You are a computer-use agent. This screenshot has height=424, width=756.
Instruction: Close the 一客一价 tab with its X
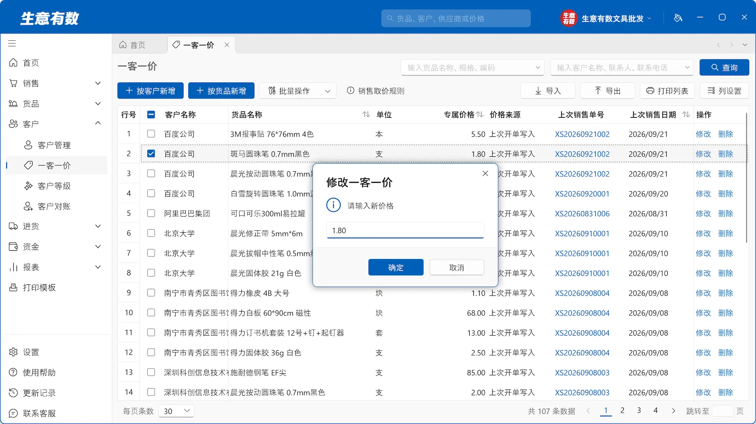point(227,45)
